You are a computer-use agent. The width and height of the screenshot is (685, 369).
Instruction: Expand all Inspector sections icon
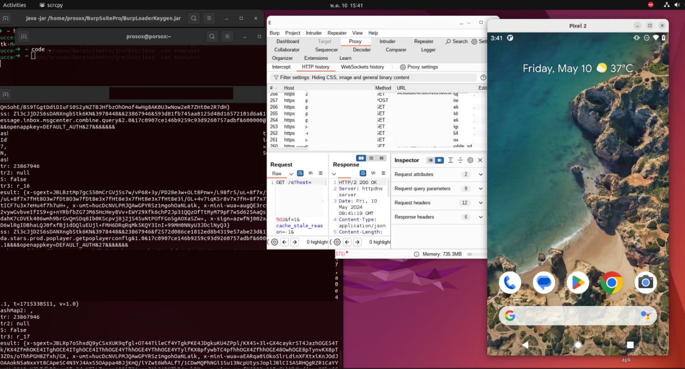[451, 160]
